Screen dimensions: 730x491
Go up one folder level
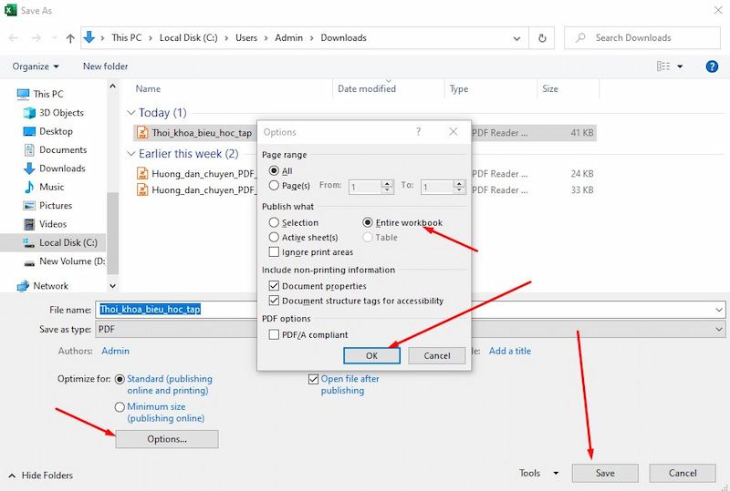pyautogui.click(x=70, y=38)
